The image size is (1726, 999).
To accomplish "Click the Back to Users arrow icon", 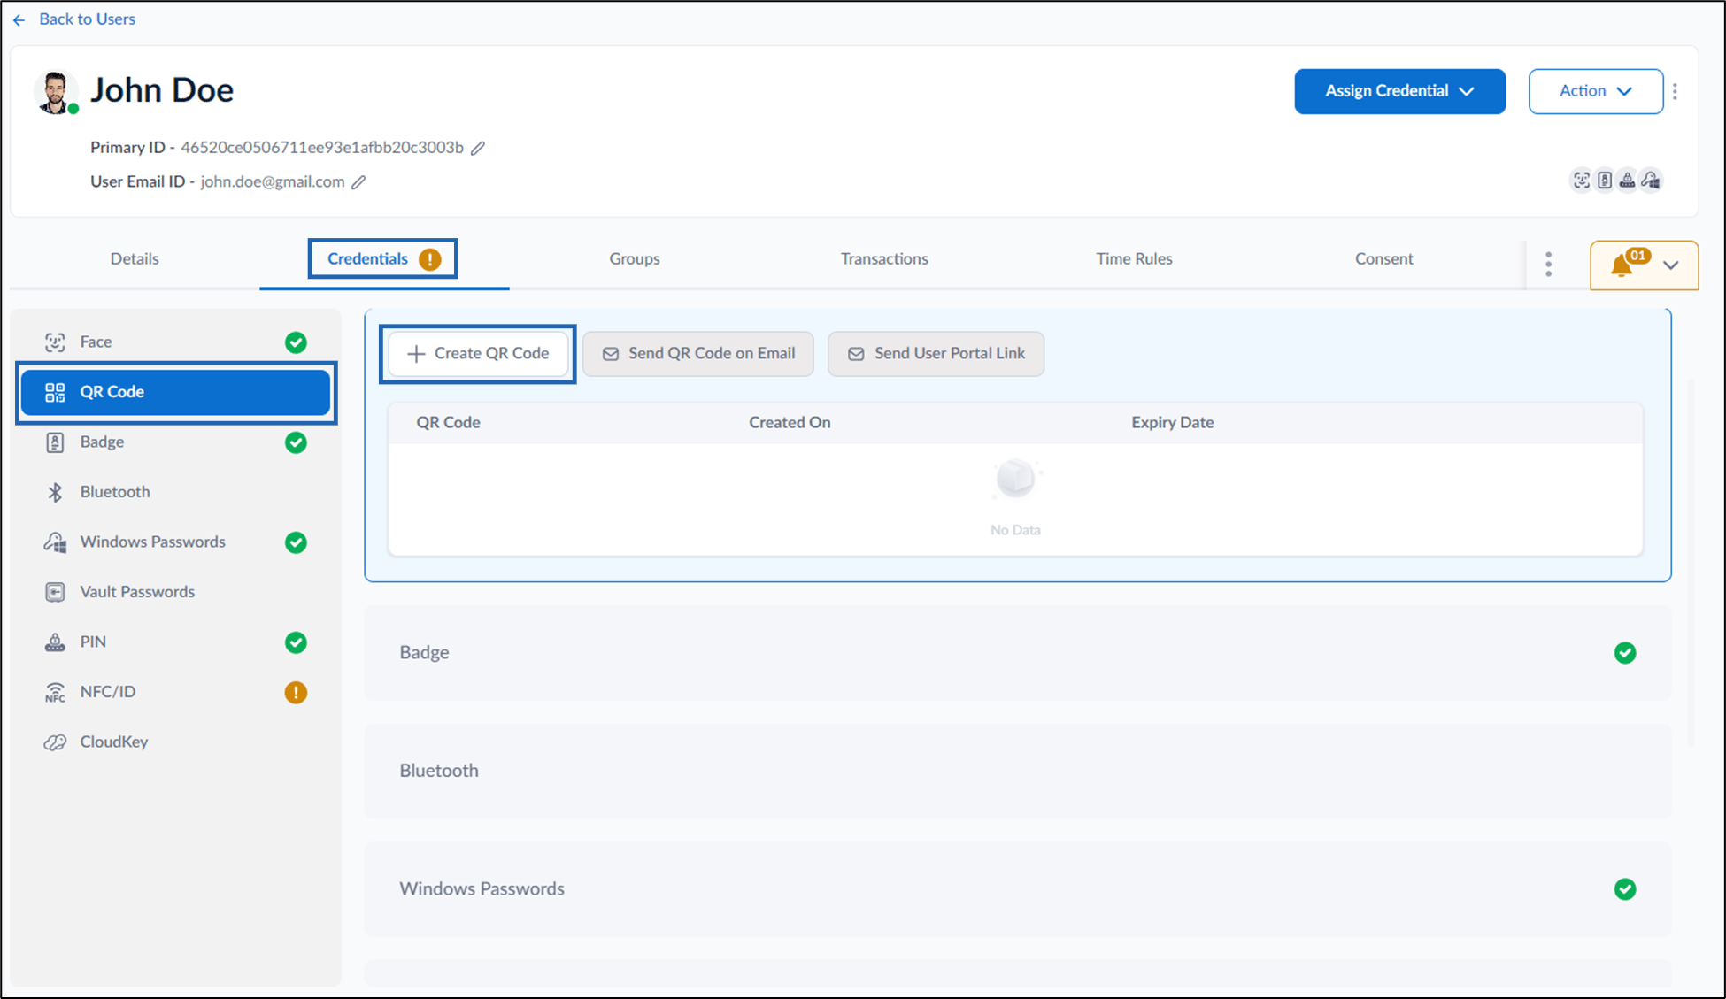I will pos(19,19).
